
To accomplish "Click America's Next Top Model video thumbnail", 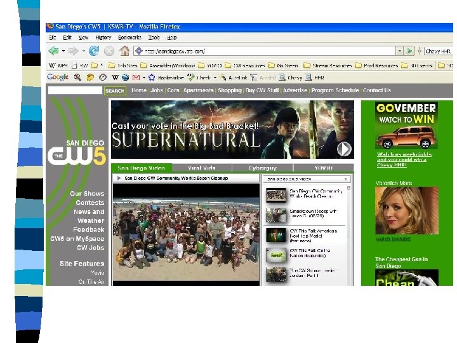I will (276, 235).
